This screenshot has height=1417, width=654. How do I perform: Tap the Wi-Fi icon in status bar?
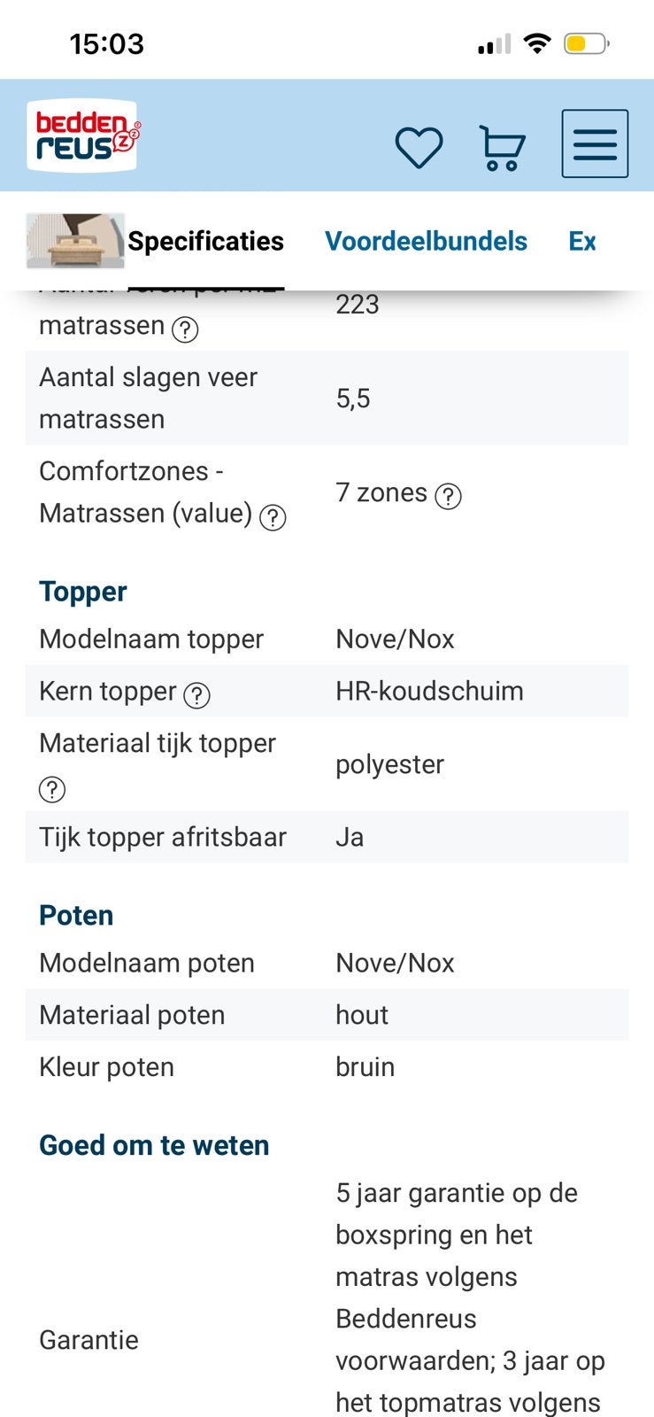[x=536, y=43]
